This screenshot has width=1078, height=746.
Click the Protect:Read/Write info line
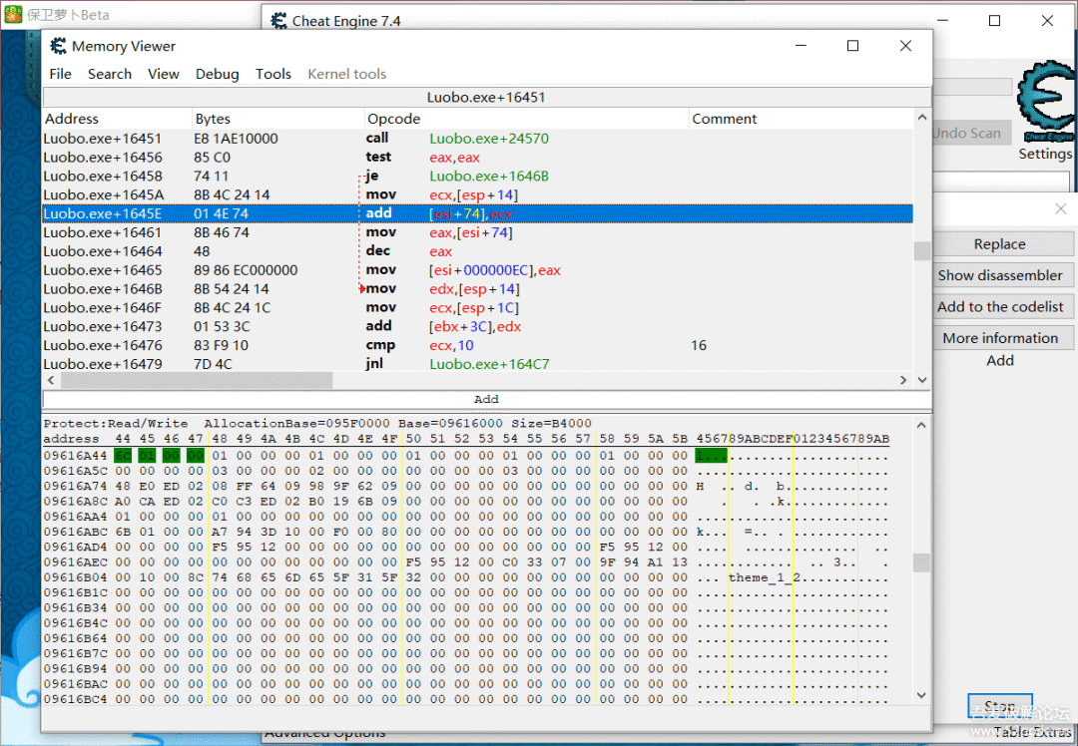coord(317,423)
